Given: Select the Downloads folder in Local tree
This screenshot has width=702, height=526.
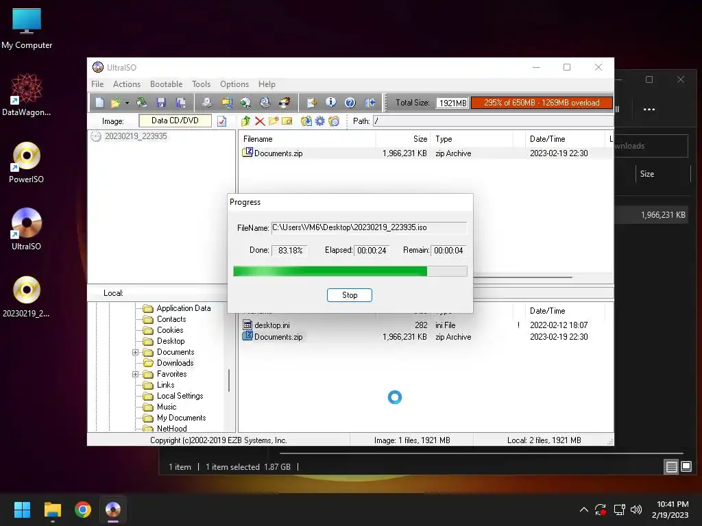Looking at the screenshot, I should tap(175, 363).
